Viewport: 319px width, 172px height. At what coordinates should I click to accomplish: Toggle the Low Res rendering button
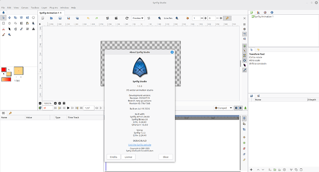pos(168,18)
